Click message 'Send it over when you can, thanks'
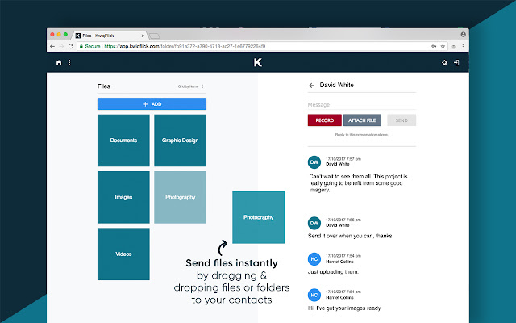 click(350, 236)
